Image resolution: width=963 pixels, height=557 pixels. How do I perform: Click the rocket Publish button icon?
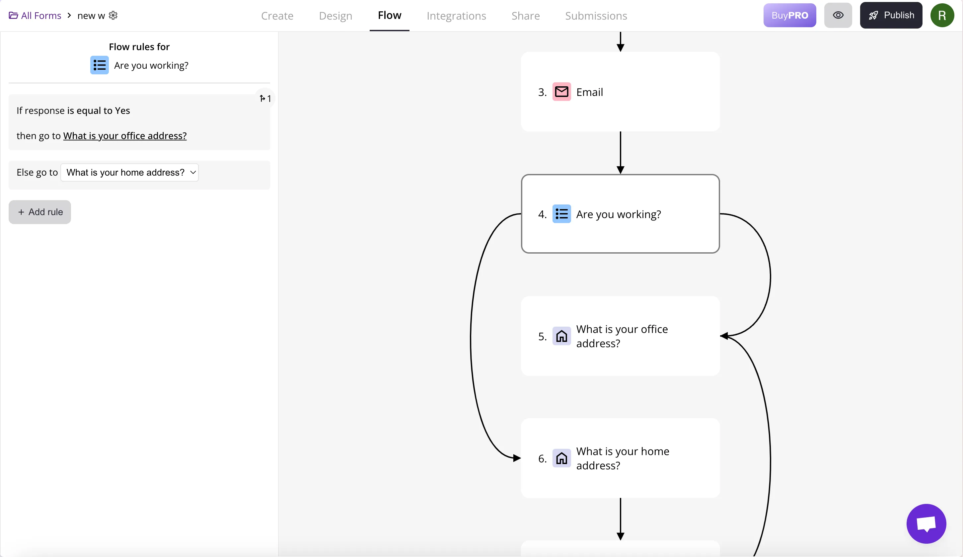pyautogui.click(x=874, y=15)
